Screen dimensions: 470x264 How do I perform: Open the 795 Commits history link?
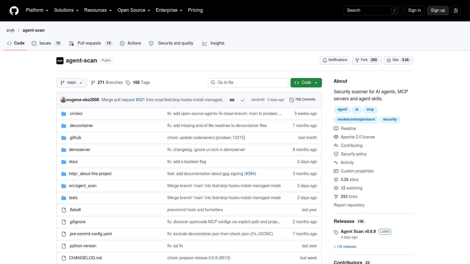302,100
